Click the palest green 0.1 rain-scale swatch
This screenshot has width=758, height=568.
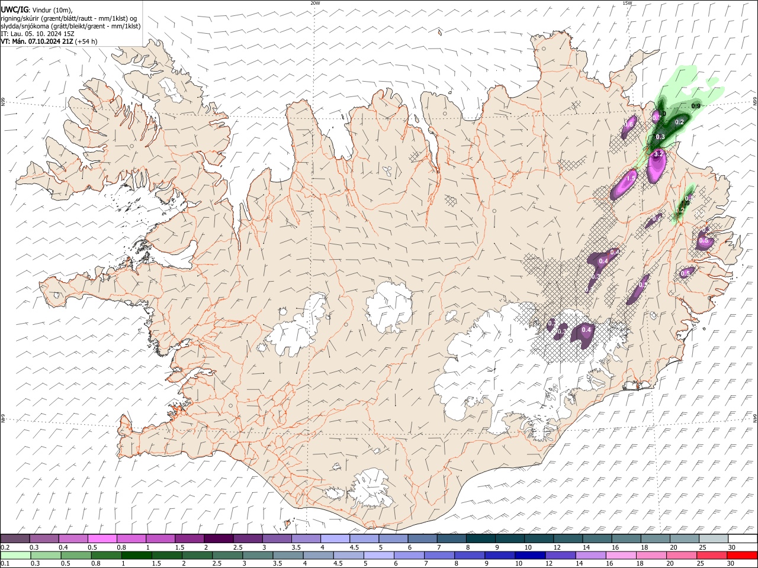(x=15, y=556)
